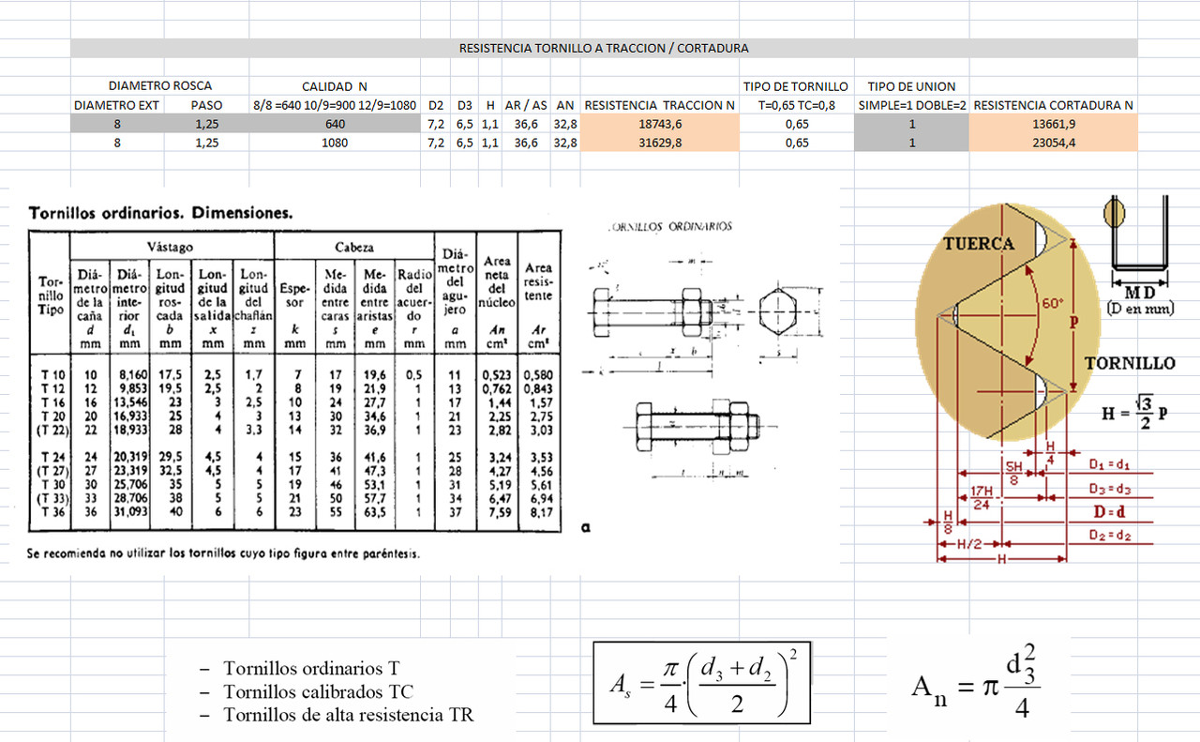Select the AR / AS column header
Viewport: 1200px width, 742px height.
point(526,105)
